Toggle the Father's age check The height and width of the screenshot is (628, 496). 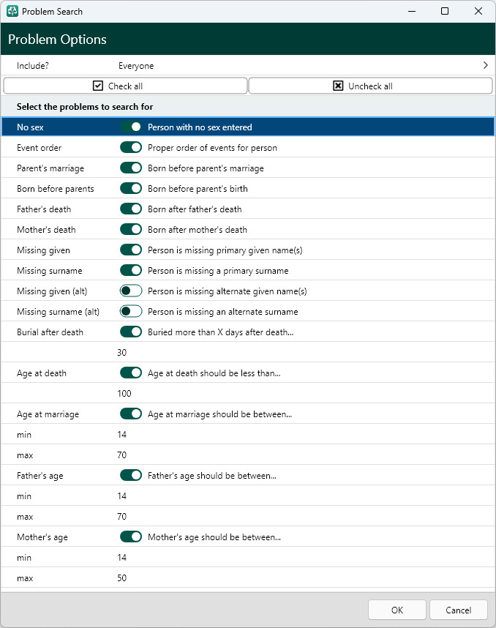[x=131, y=476]
